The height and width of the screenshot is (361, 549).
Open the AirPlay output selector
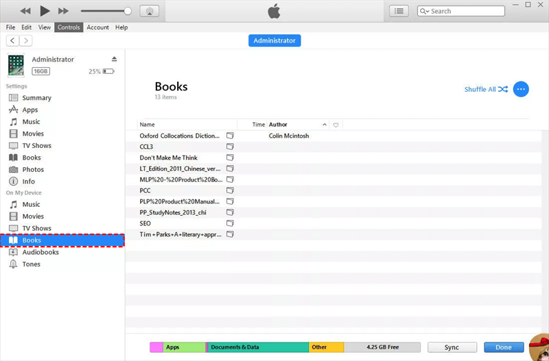(x=150, y=11)
